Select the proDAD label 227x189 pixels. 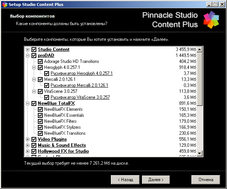46,55
